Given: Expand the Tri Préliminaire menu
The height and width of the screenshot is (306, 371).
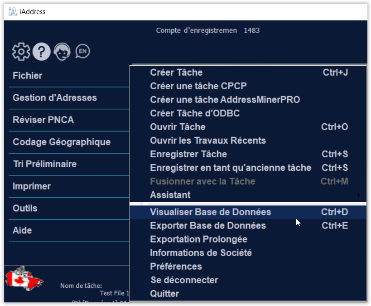Looking at the screenshot, I should (x=44, y=164).
